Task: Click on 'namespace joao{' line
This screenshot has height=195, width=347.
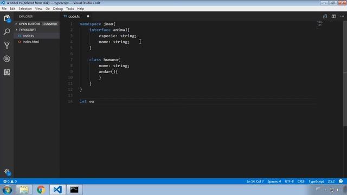Action: click(98, 24)
